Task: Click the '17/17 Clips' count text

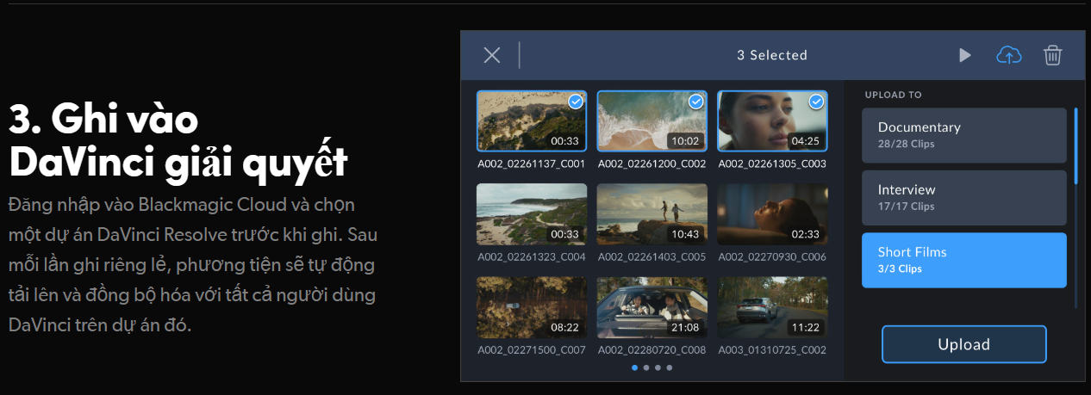Action: (x=906, y=207)
